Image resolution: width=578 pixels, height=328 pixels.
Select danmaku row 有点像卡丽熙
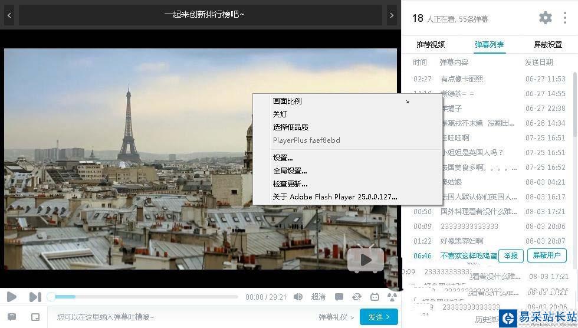pos(489,79)
